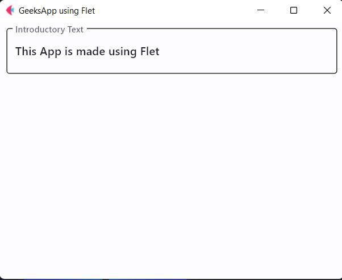The image size is (342, 280).
Task: Place cursor on "using" in the text field
Action: tap(123, 52)
